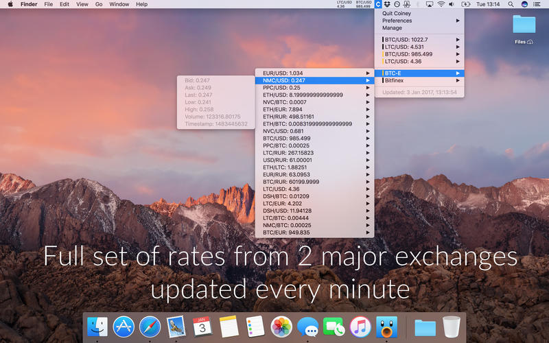The image size is (549, 343).
Task: Expand the arrow next to DSH/USD: 11.94128
Action: point(368,211)
